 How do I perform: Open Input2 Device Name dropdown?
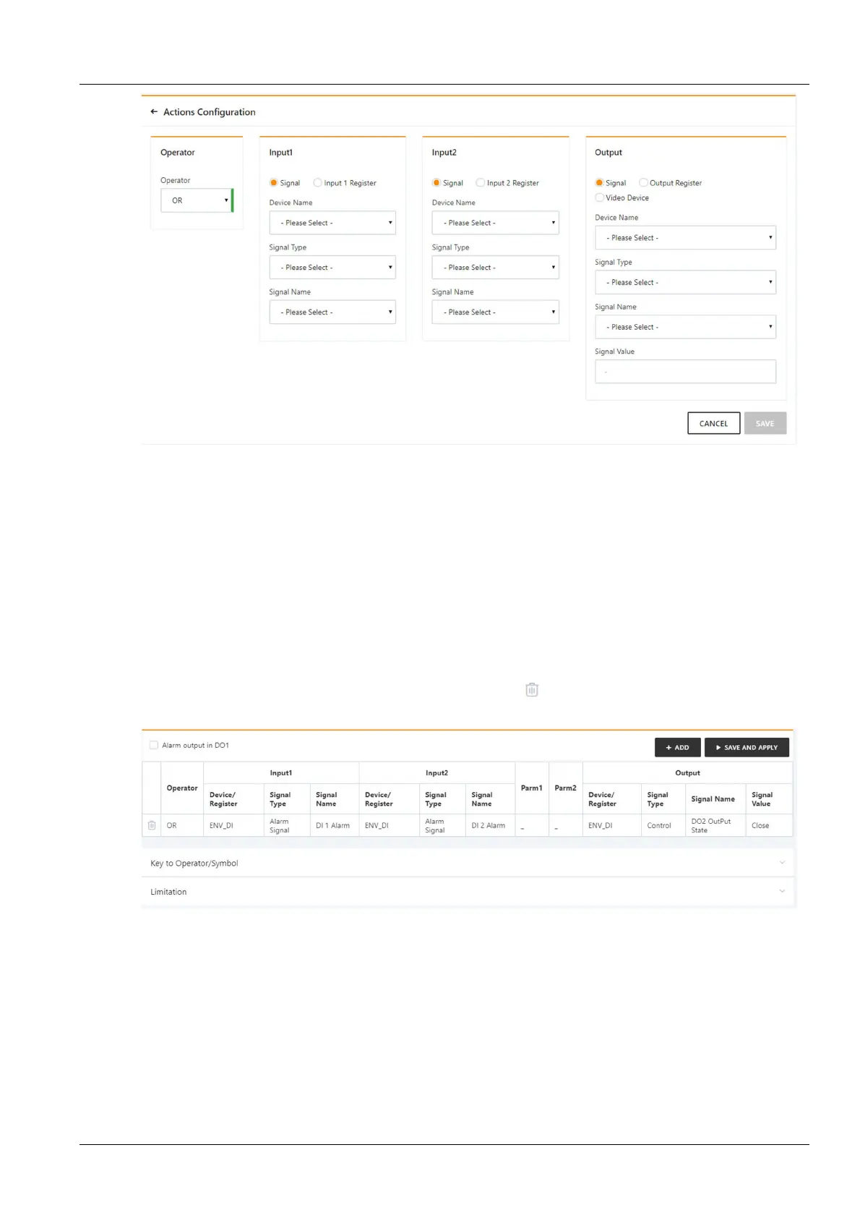(496, 223)
